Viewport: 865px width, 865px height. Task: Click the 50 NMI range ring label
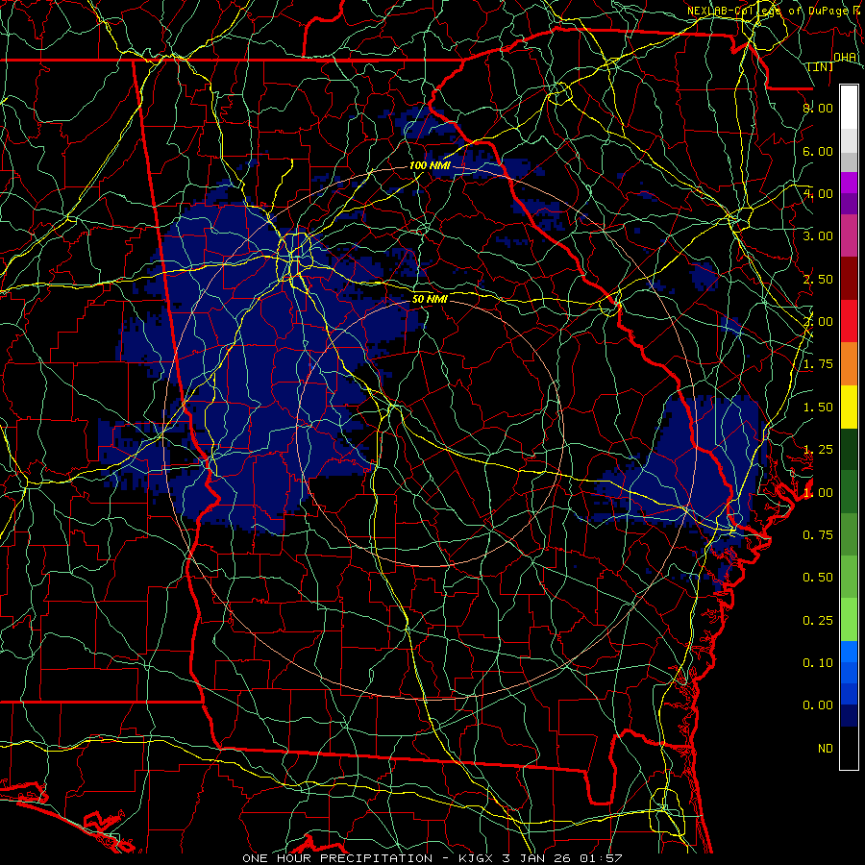(x=430, y=300)
